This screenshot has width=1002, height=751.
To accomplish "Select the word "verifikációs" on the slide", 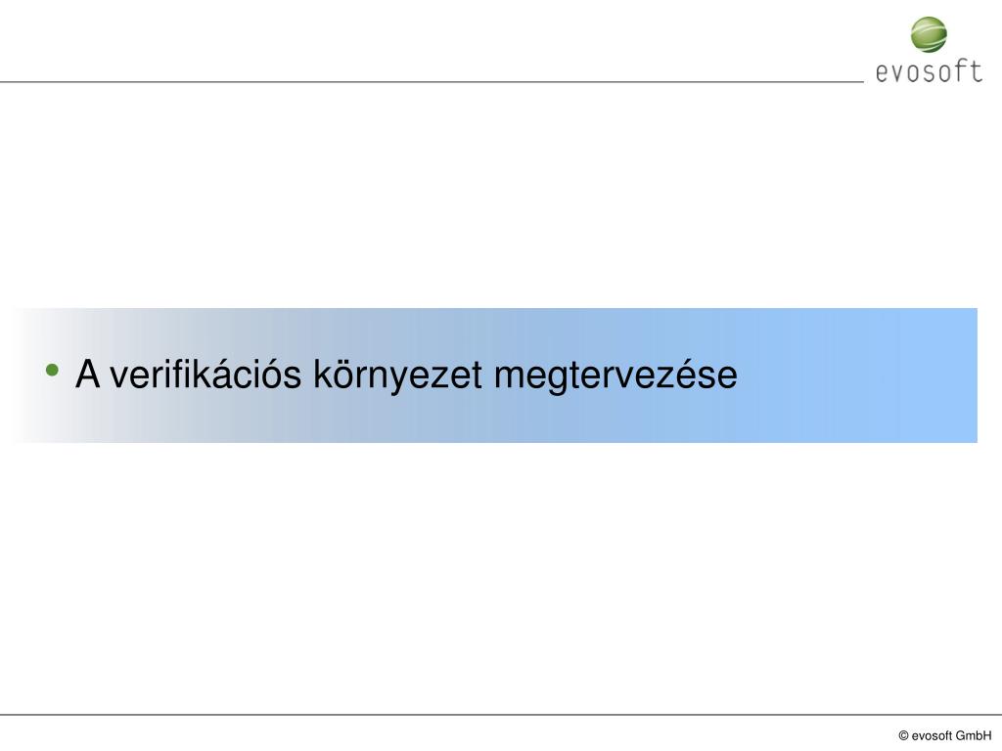I will 205,375.
